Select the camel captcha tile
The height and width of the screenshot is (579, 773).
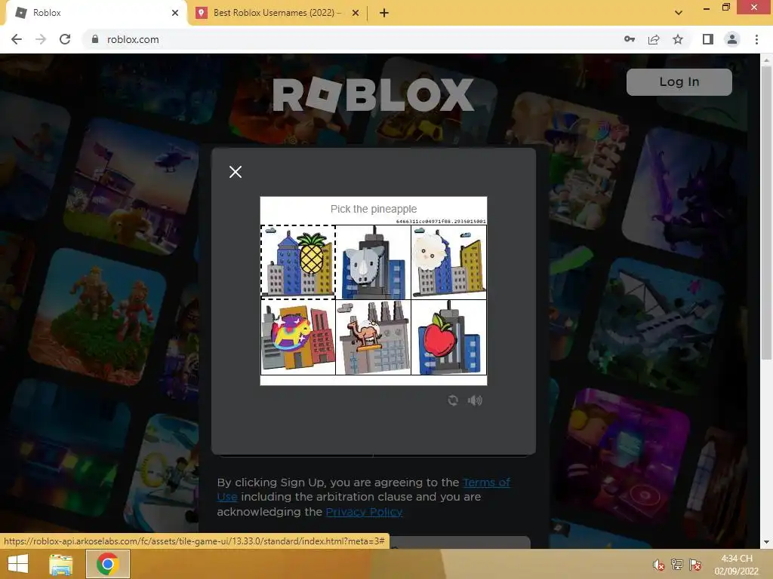[373, 337]
